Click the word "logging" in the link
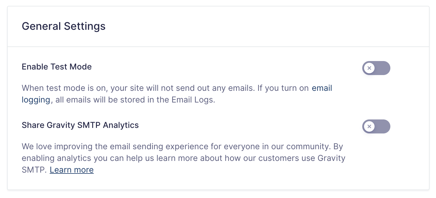436x198 pixels. [x=36, y=100]
